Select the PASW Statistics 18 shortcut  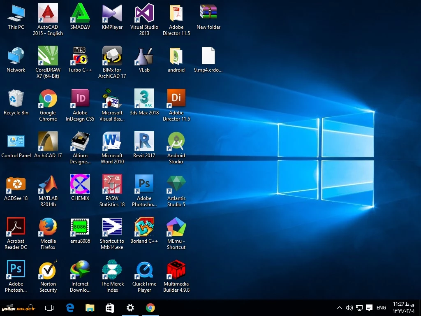coord(112,190)
